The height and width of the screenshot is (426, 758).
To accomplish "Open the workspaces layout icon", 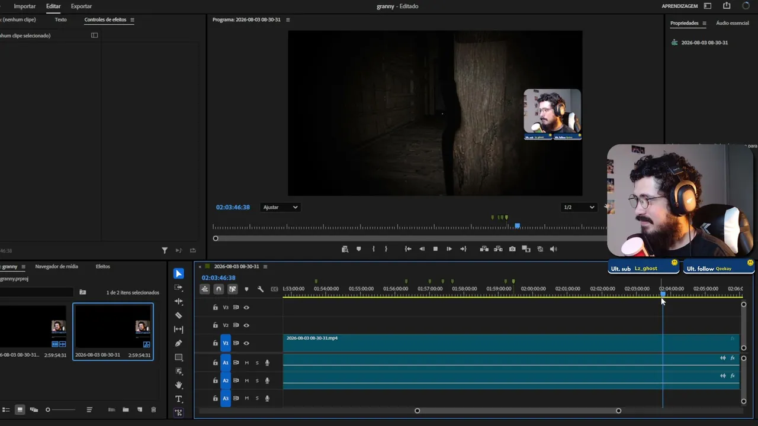I will 708,6.
